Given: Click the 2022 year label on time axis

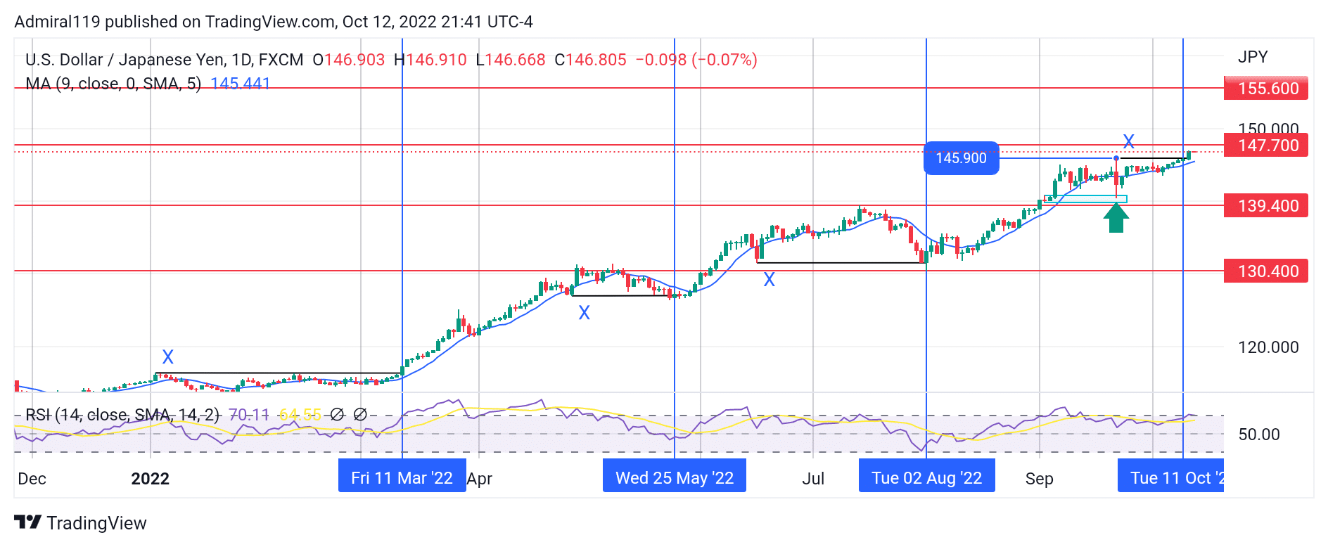Looking at the screenshot, I should point(151,479).
